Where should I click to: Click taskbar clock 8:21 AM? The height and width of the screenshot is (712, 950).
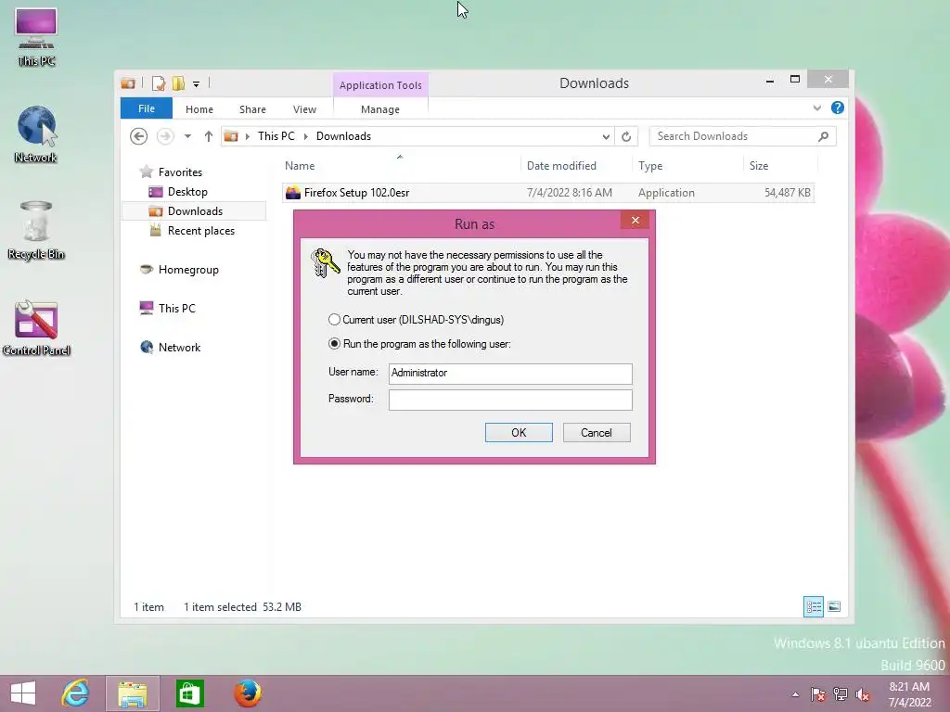click(x=909, y=693)
